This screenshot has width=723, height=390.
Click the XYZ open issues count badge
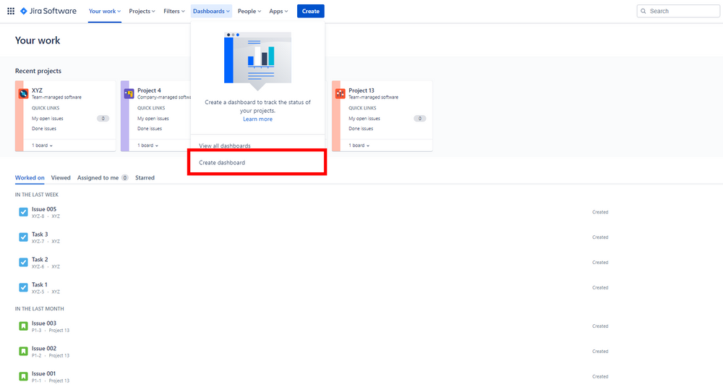pos(103,119)
